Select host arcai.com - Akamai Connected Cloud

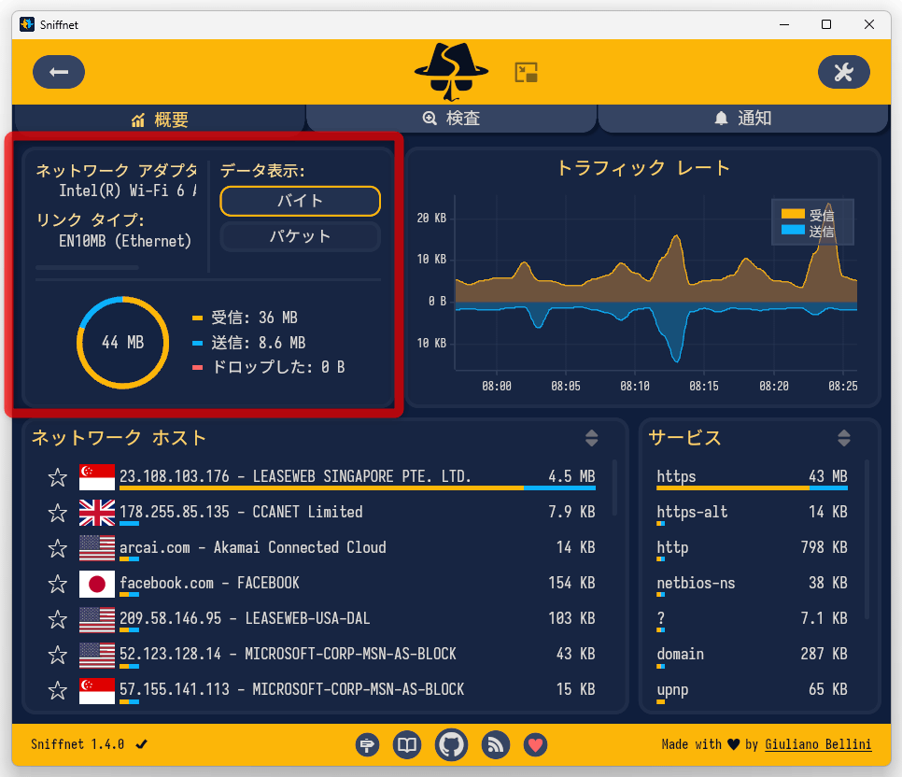[x=358, y=548]
